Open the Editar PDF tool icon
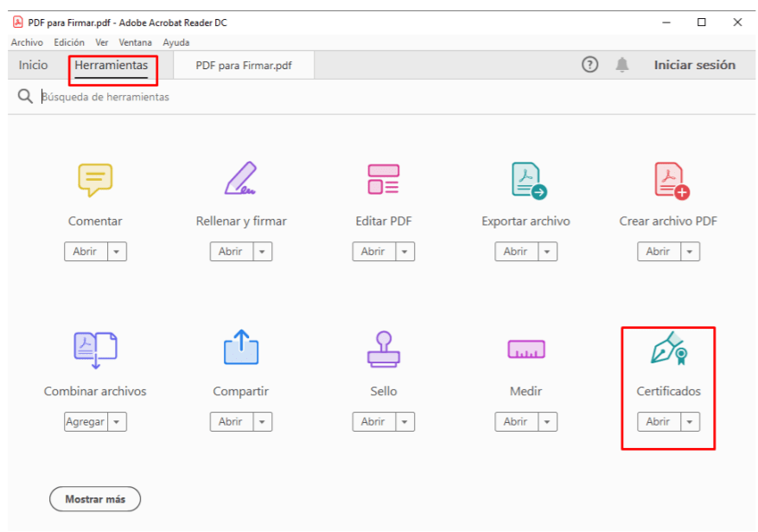The height and width of the screenshot is (532, 758). pyautogui.click(x=383, y=179)
